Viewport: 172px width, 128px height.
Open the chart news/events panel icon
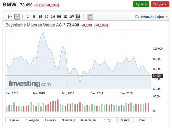tap(90, 17)
